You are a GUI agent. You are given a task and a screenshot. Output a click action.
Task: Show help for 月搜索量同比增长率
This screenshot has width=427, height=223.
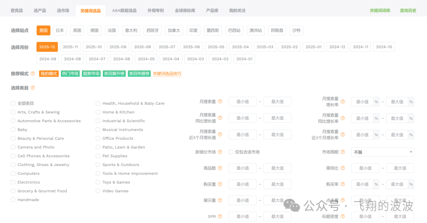[x=342, y=118]
